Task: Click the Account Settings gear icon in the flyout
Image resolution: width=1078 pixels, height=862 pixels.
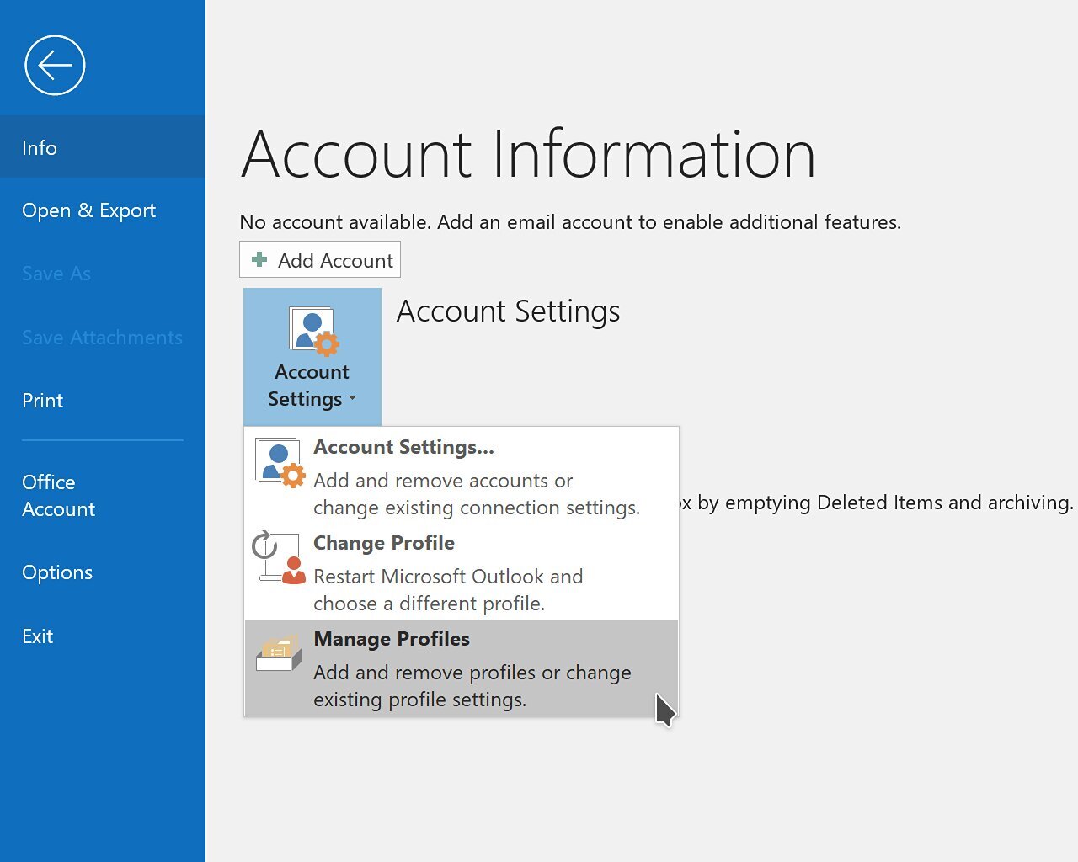Action: tap(278, 461)
